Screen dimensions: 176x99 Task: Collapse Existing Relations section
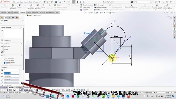tap(21, 27)
